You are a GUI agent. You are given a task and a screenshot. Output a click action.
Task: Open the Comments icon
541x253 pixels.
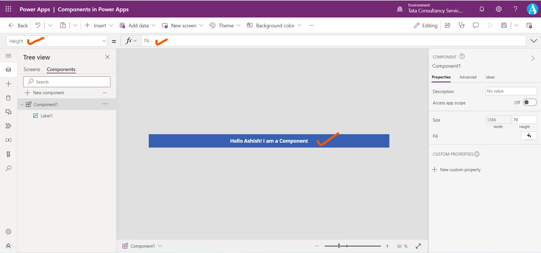476,25
